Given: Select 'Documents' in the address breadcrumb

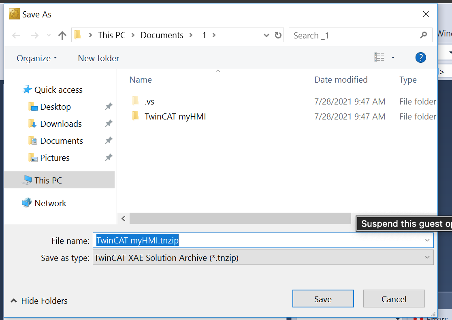Looking at the screenshot, I should pyautogui.click(x=162, y=35).
